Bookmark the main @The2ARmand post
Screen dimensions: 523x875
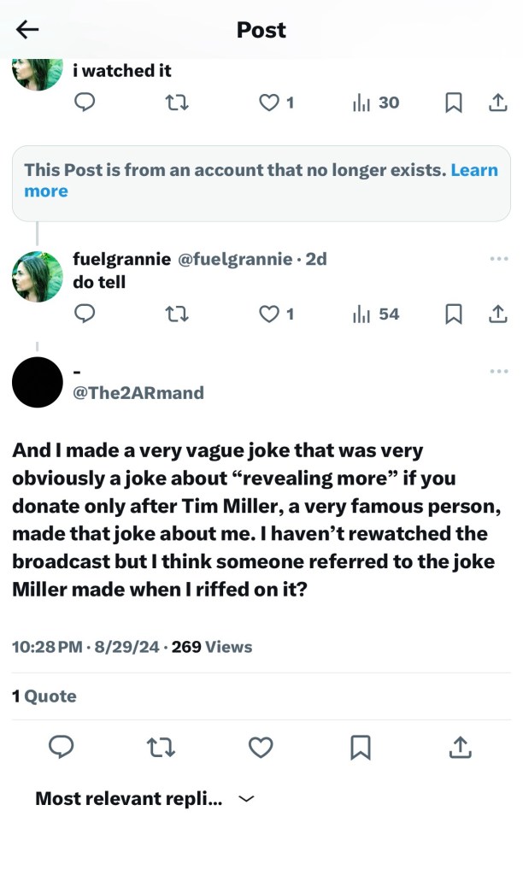coord(361,748)
